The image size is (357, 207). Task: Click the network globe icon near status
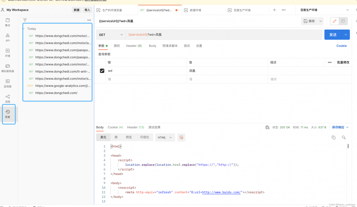[x=267, y=127]
